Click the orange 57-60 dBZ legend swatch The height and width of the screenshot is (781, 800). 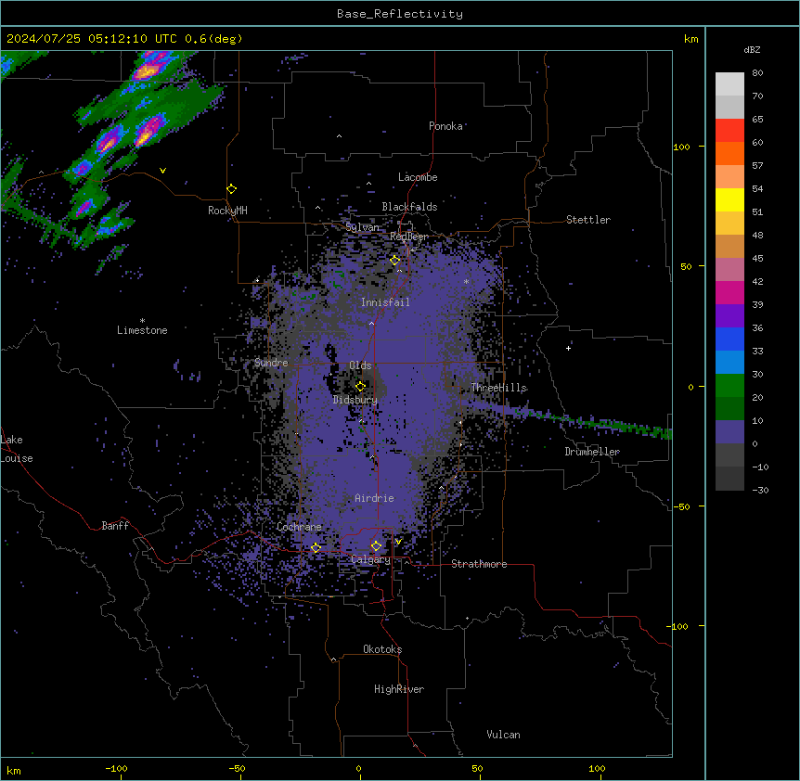[729, 154]
